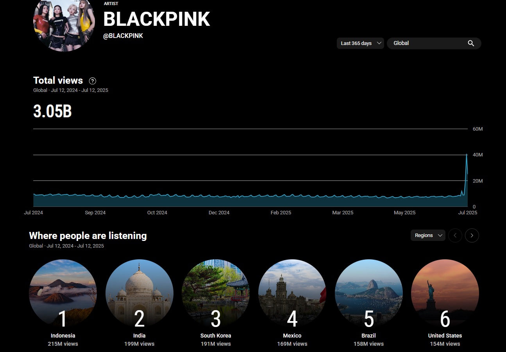Click the Where people are listening heading
This screenshot has width=506, height=352.
pos(88,236)
